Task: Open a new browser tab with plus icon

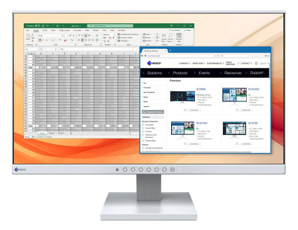Action: (x=170, y=51)
